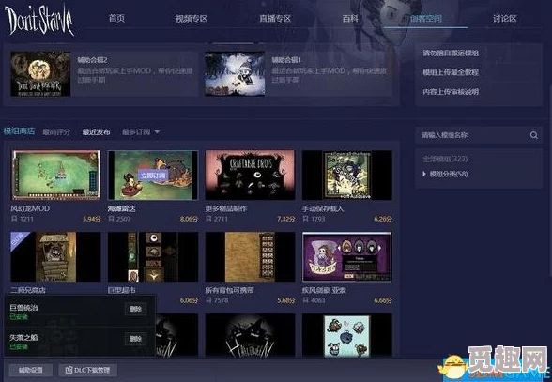Click subscriber icon next to 2711
Image resolution: width=552 pixels, height=382 pixels.
point(208,219)
